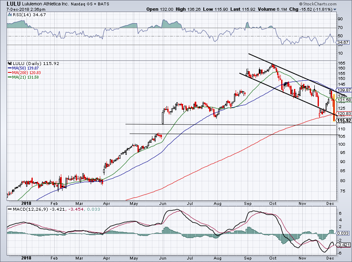This screenshot has width=352, height=262.
Task: Select the MA(50) 139.87 legend entry
Action: (x=23, y=68)
